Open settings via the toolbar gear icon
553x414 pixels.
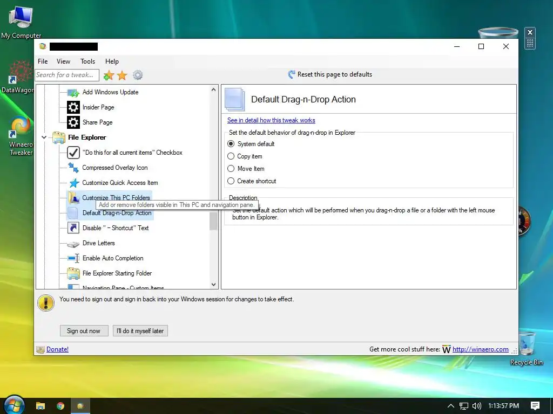click(138, 75)
